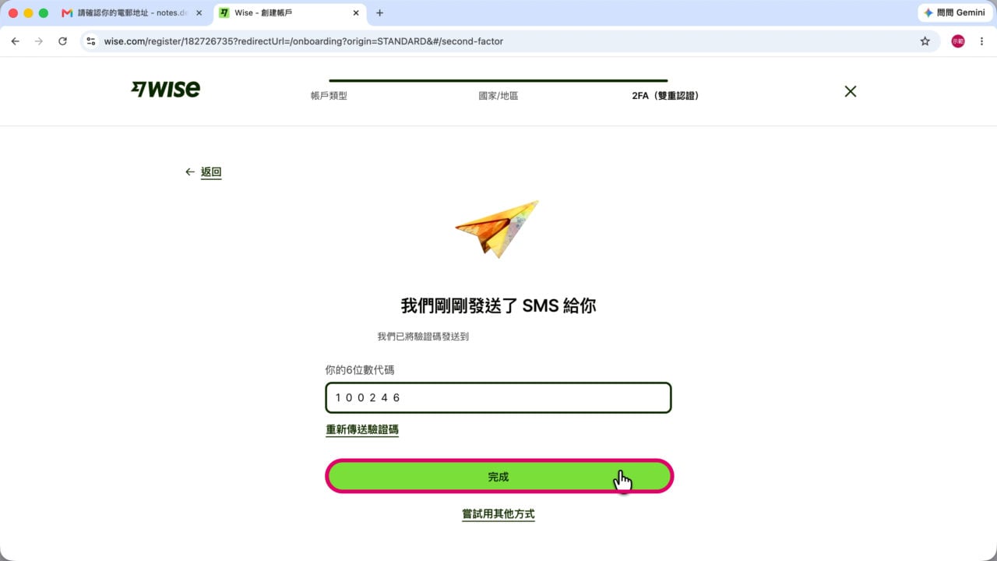Close the Wise registration flow with the X
Viewport: 997px width, 561px height.
click(851, 91)
